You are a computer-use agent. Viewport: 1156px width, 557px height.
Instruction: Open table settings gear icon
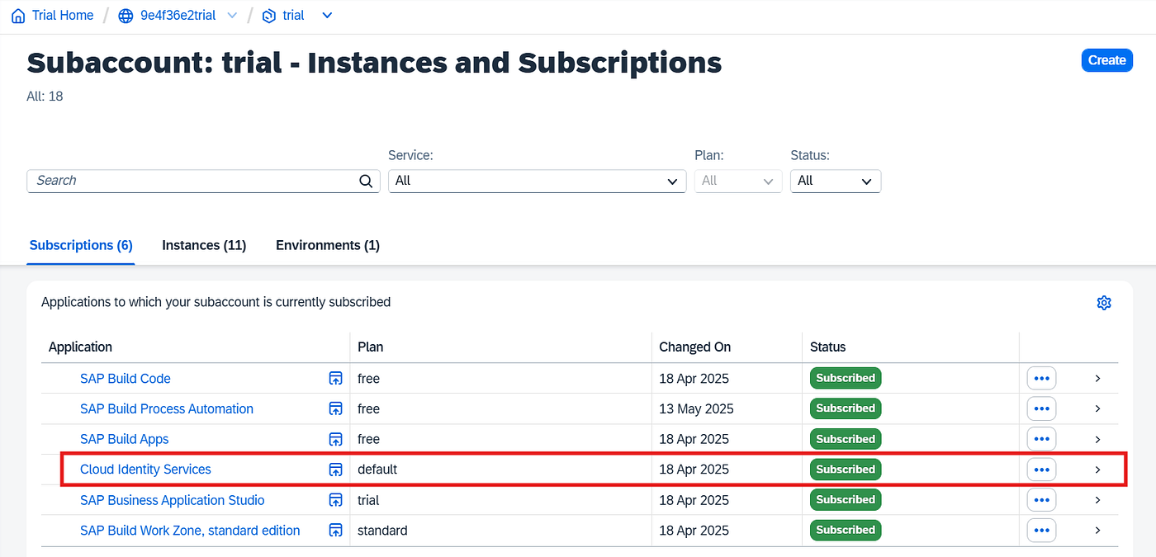tap(1104, 303)
